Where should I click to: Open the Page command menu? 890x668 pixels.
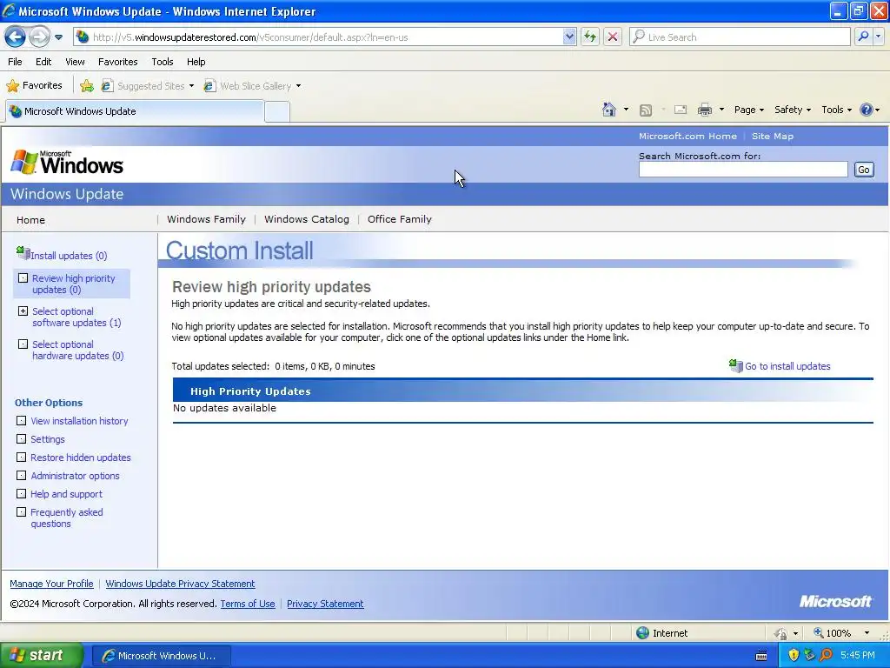[x=749, y=110]
